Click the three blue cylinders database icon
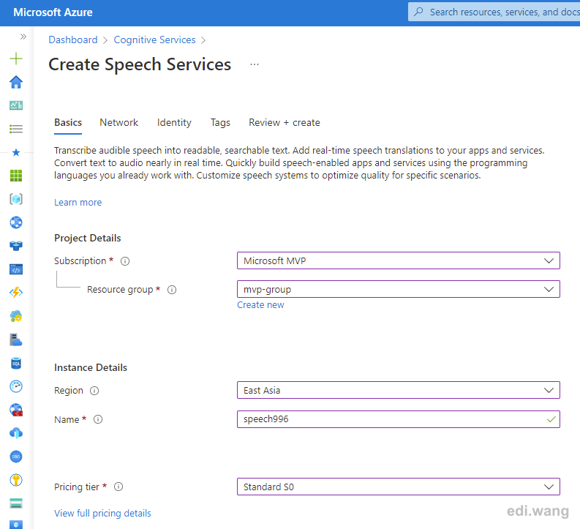The width and height of the screenshot is (580, 529). pos(16,246)
